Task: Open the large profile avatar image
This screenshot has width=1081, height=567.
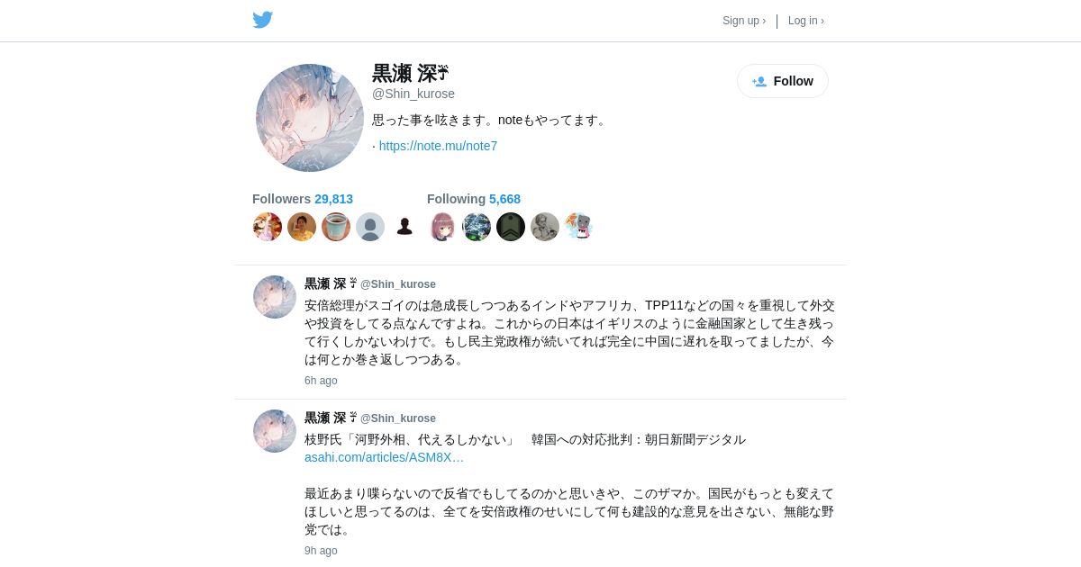Action: point(310,118)
